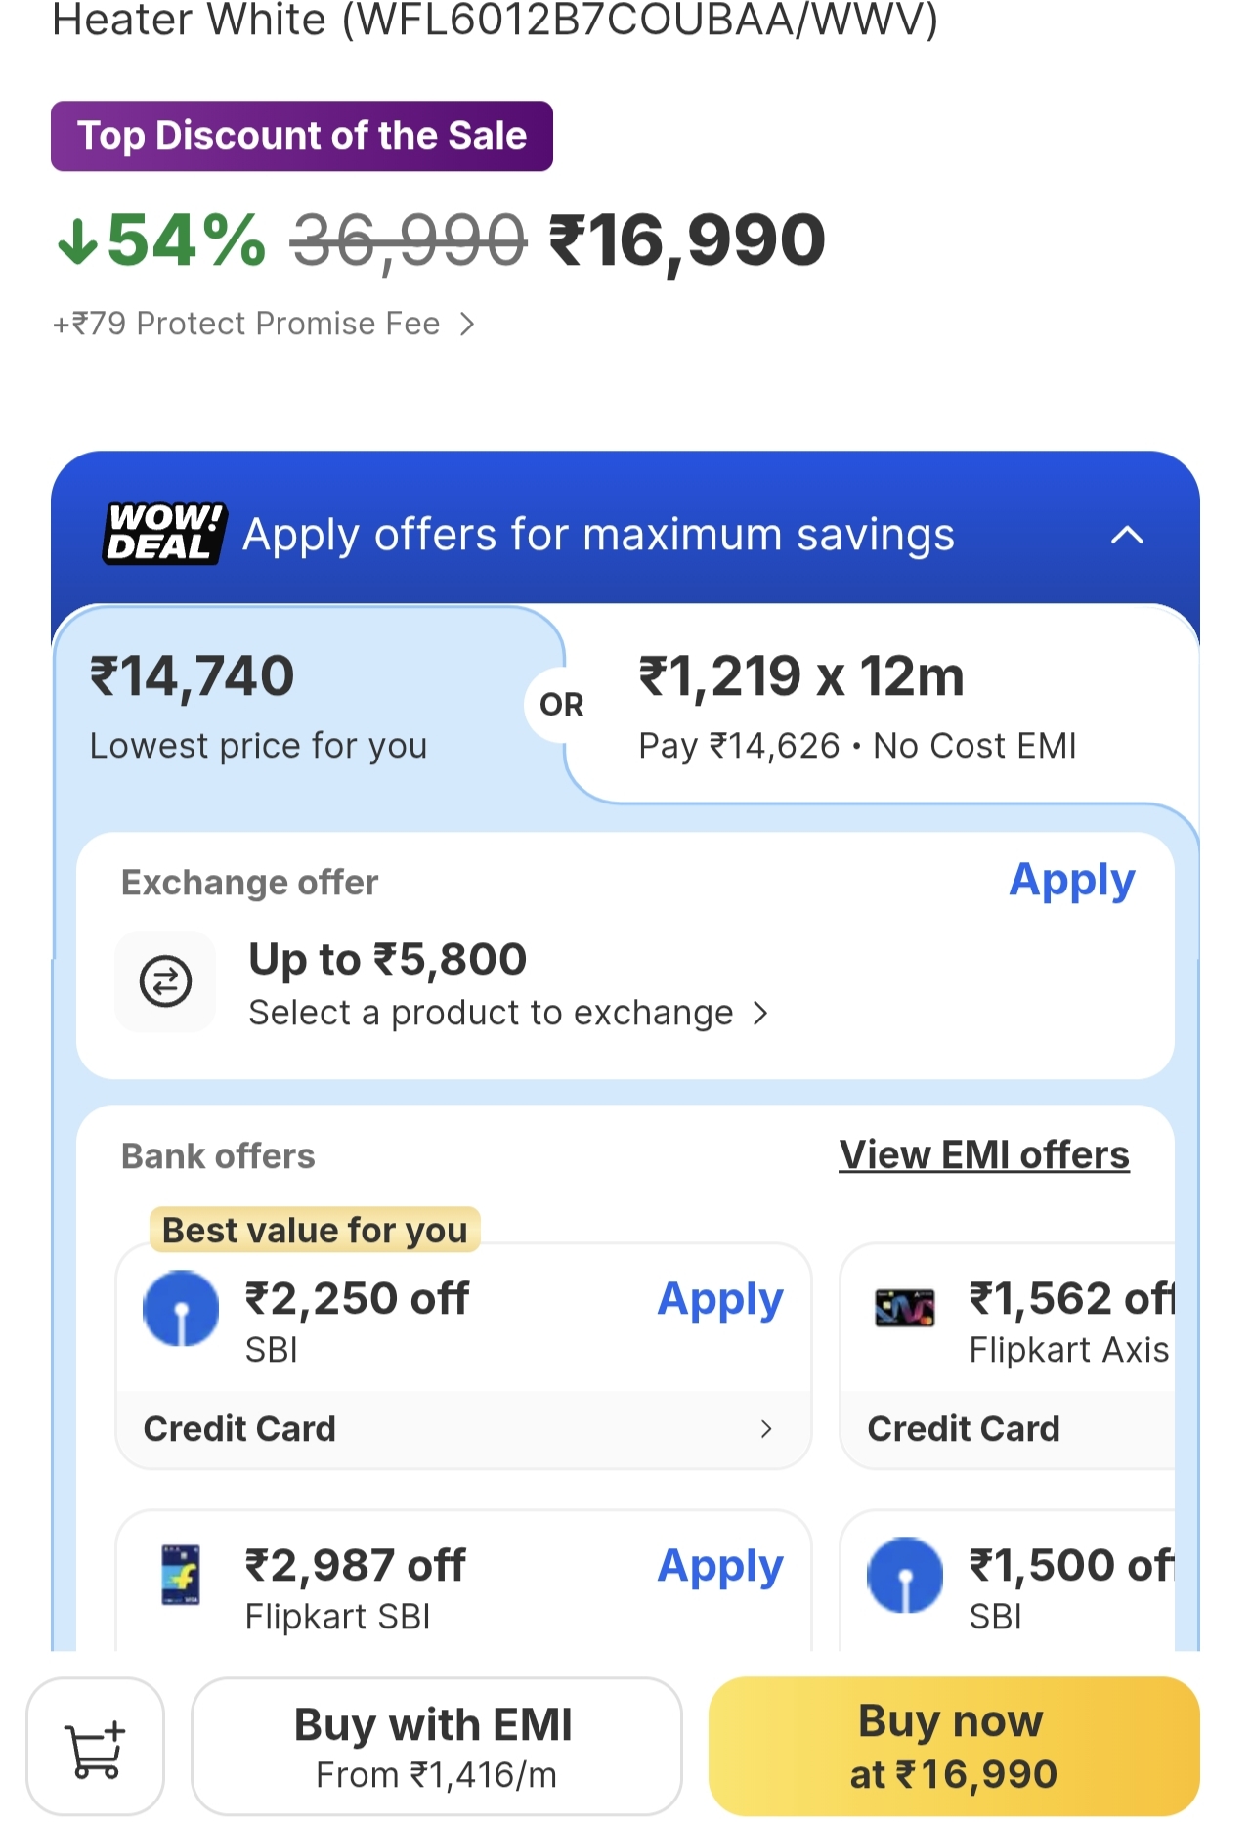Tap the Flipkart Axis card icon
Image resolution: width=1251 pixels, height=1823 pixels.
pos(904,1308)
